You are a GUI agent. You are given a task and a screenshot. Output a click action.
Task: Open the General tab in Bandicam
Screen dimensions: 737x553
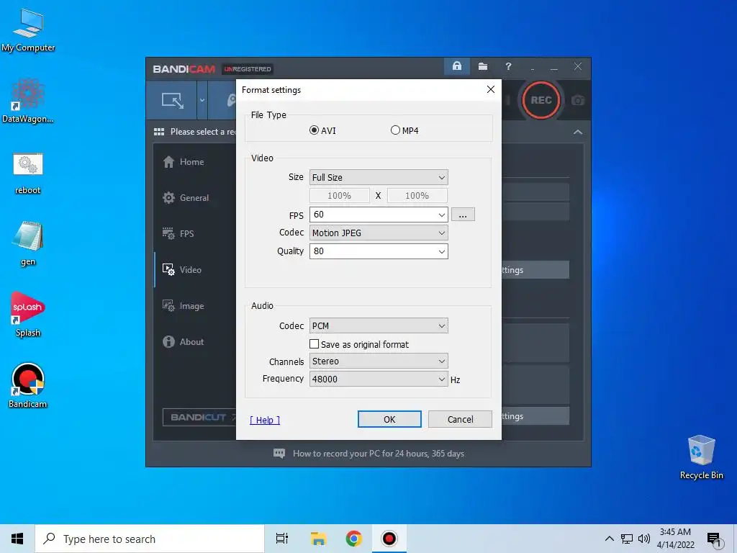[x=195, y=198]
